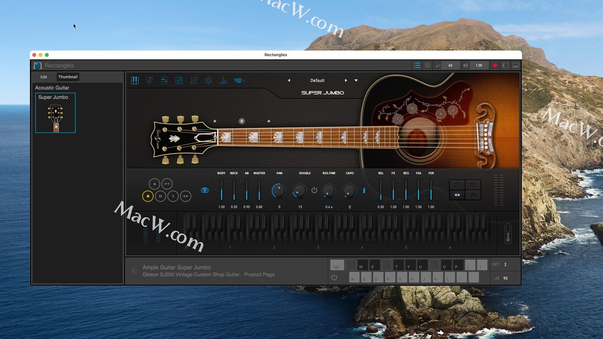Click the blue hand icon beside CAPO
The width and height of the screenshot is (603, 339).
coord(364,190)
